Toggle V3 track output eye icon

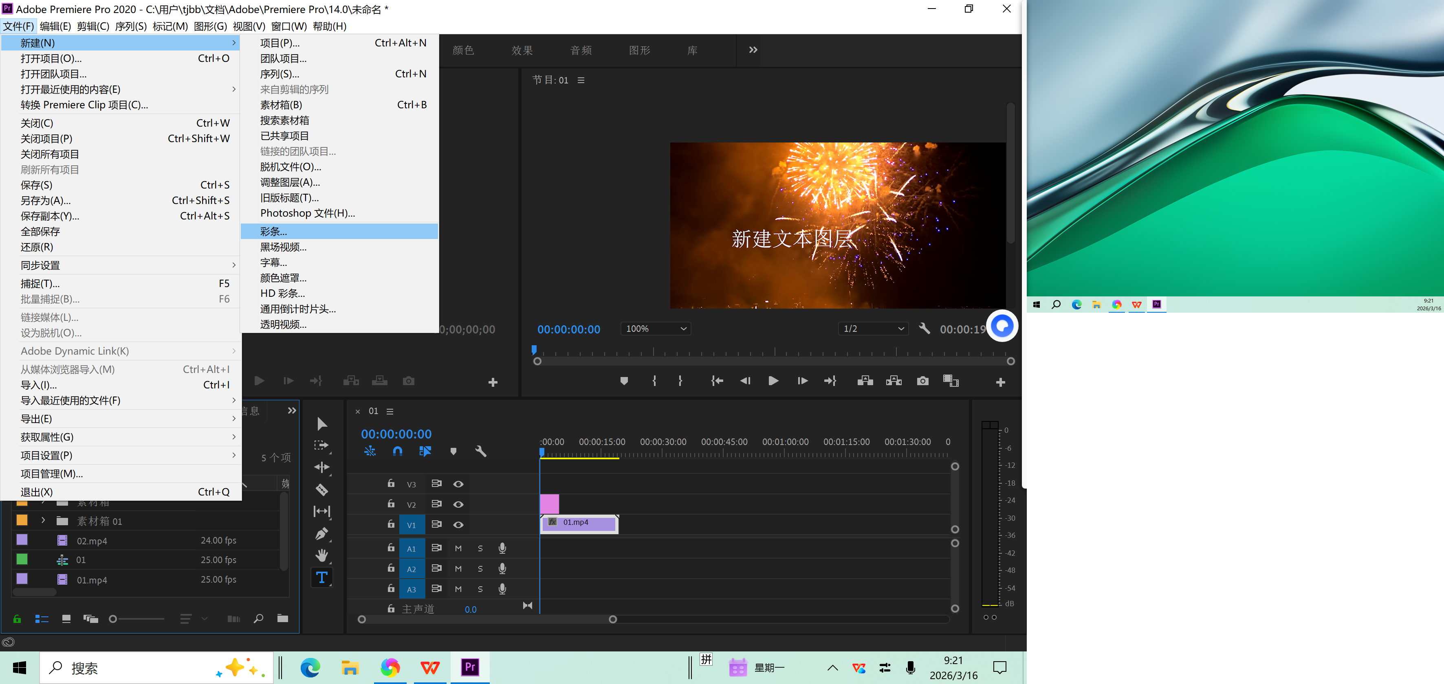(458, 484)
